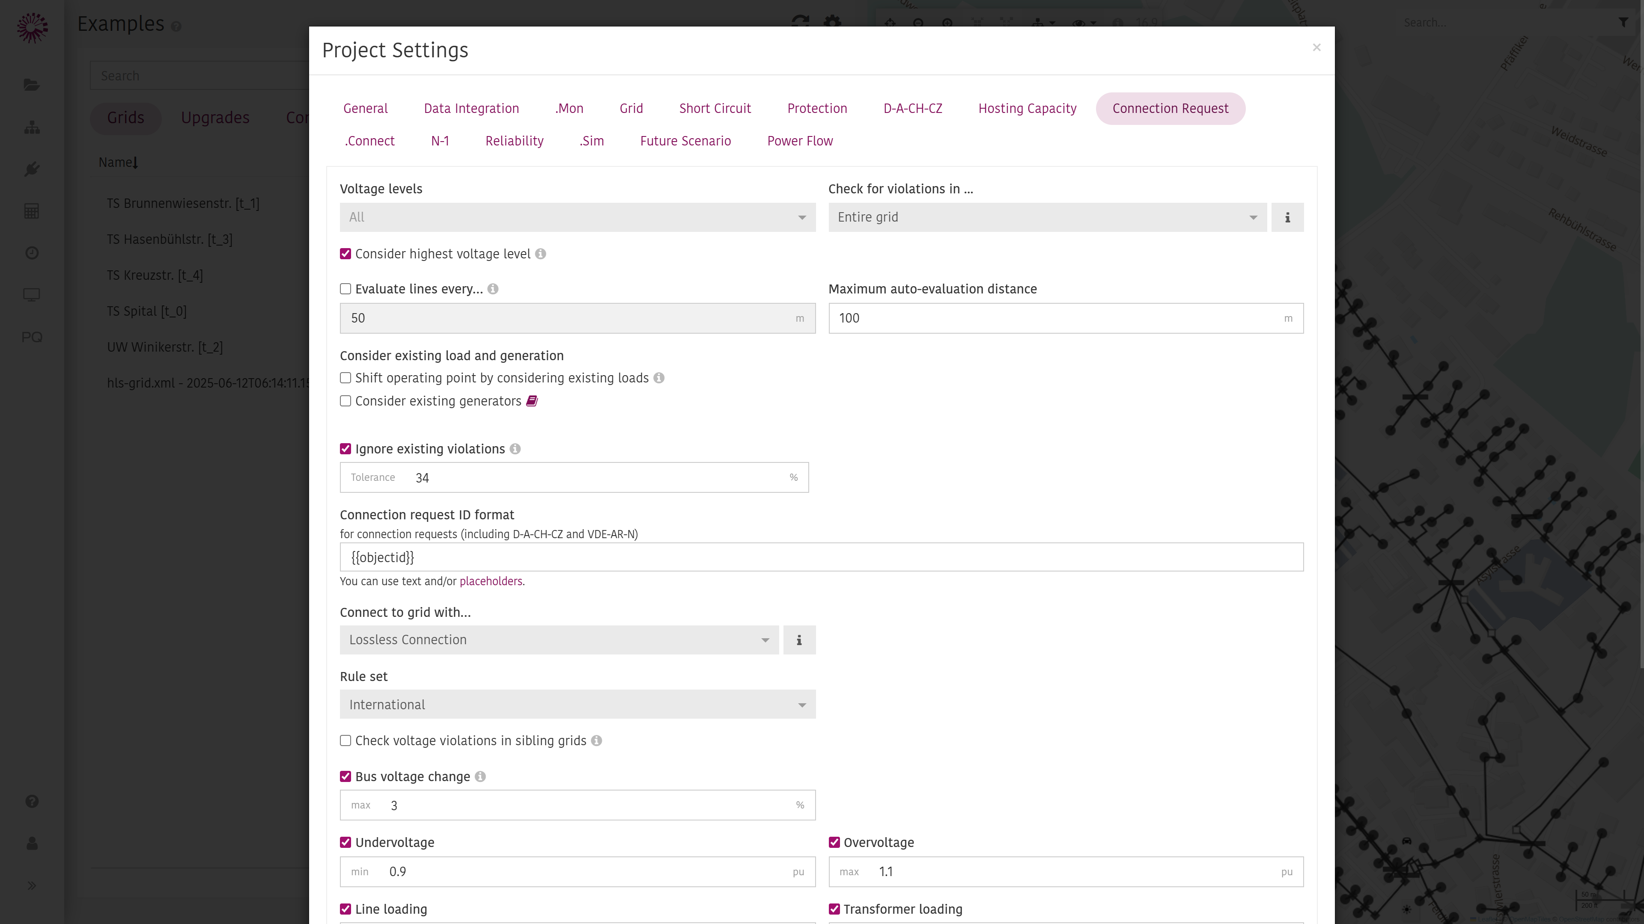
Task: Open the calculator grid icon in left sidebar
Action: click(32, 211)
